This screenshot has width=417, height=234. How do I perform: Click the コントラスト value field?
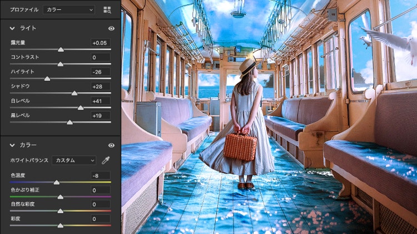100,57
